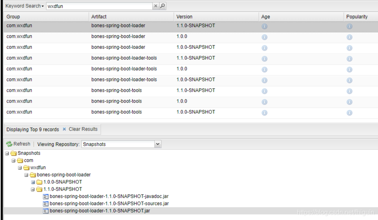Viewport: 378px width, 220px height.
Task: Click the Snapshots root folder icon
Action: click(14, 154)
